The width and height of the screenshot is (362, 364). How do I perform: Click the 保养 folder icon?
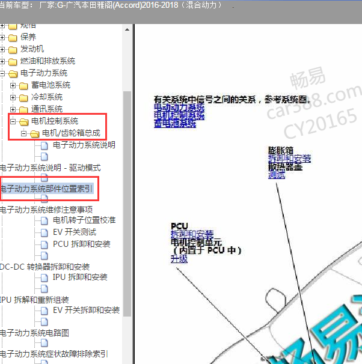coord(13,38)
